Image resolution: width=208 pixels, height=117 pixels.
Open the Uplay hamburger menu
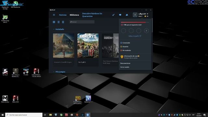pyautogui.click(x=54, y=15)
